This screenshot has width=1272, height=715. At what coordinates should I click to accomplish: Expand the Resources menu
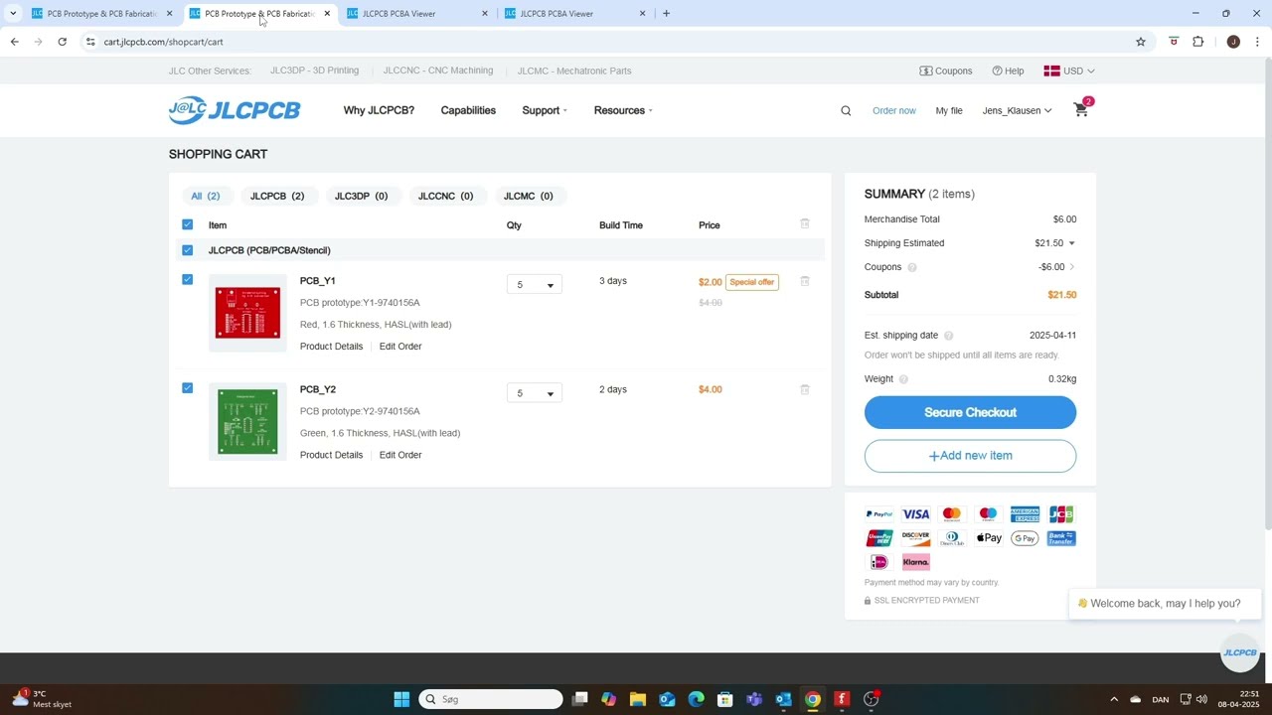(623, 110)
